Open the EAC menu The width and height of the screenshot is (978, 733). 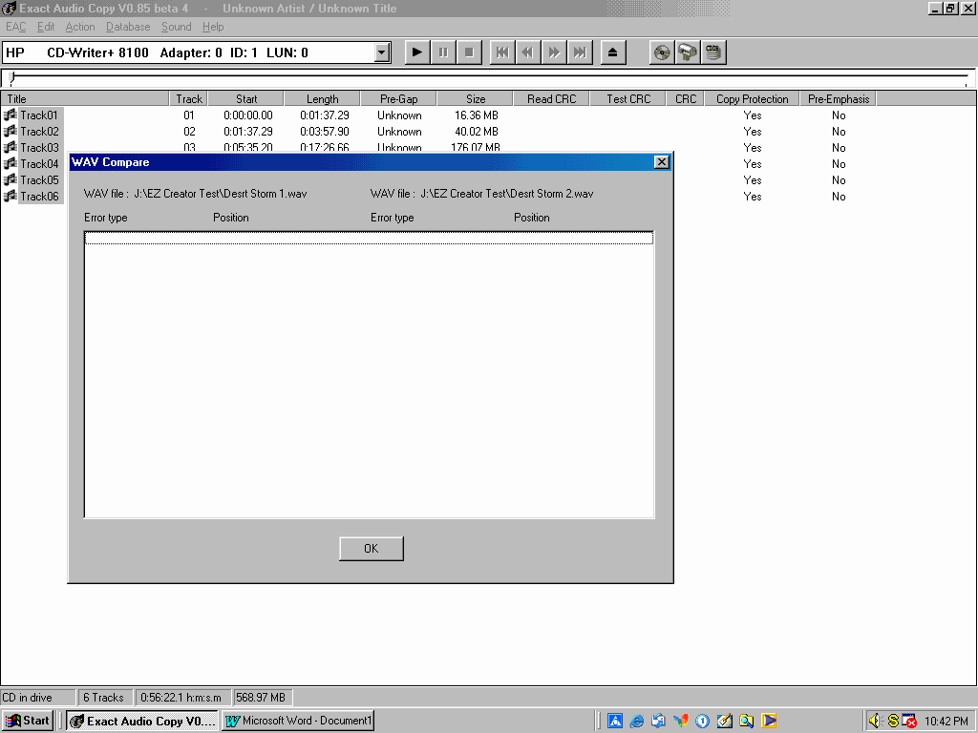[15, 27]
